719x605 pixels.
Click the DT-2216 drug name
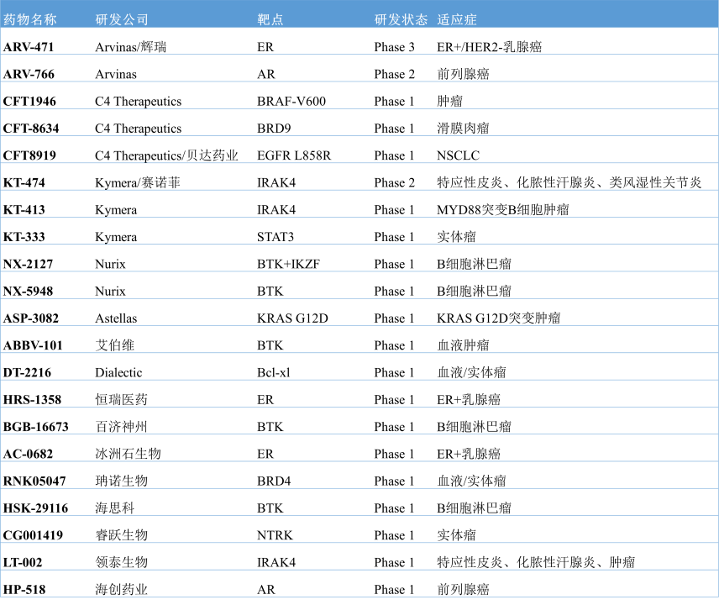click(27, 372)
